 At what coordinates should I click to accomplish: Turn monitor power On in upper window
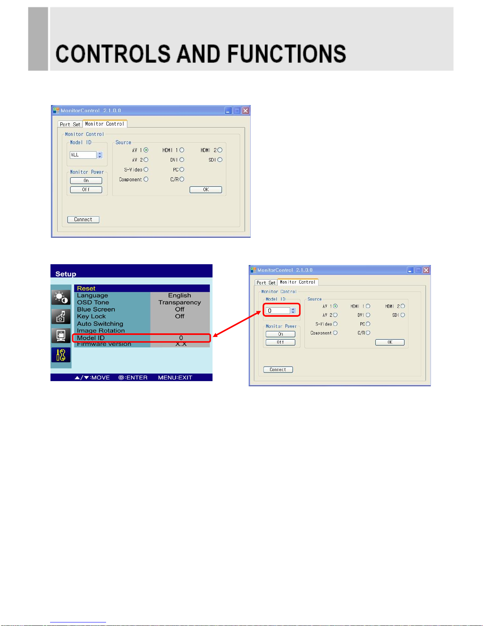(x=86, y=180)
